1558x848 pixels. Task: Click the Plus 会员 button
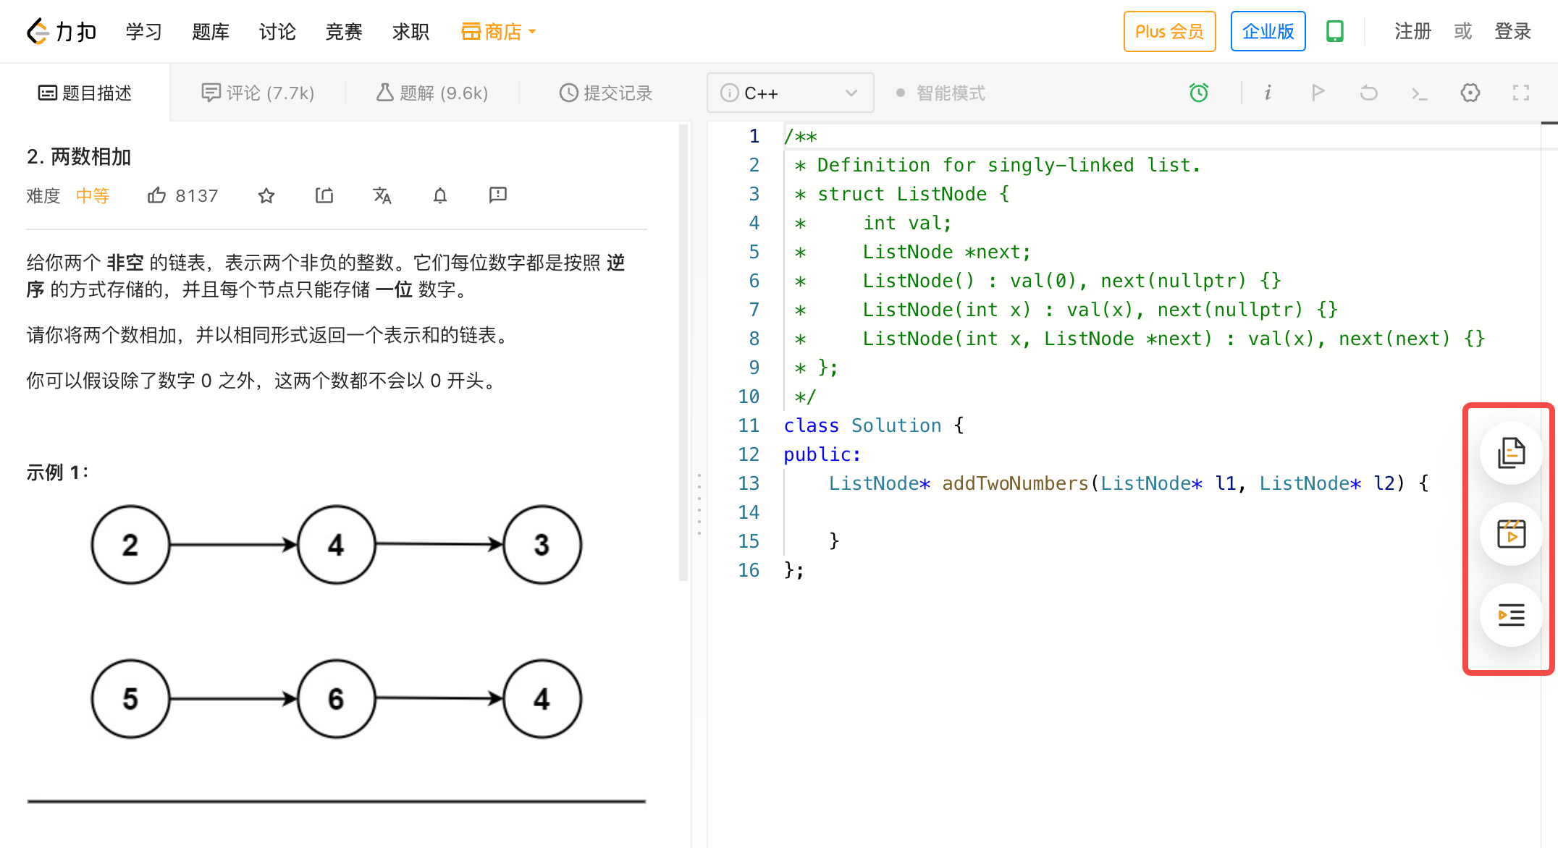[x=1168, y=32]
